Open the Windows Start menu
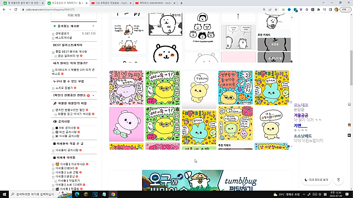The height and width of the screenshot is (198, 353). click(x=4, y=194)
